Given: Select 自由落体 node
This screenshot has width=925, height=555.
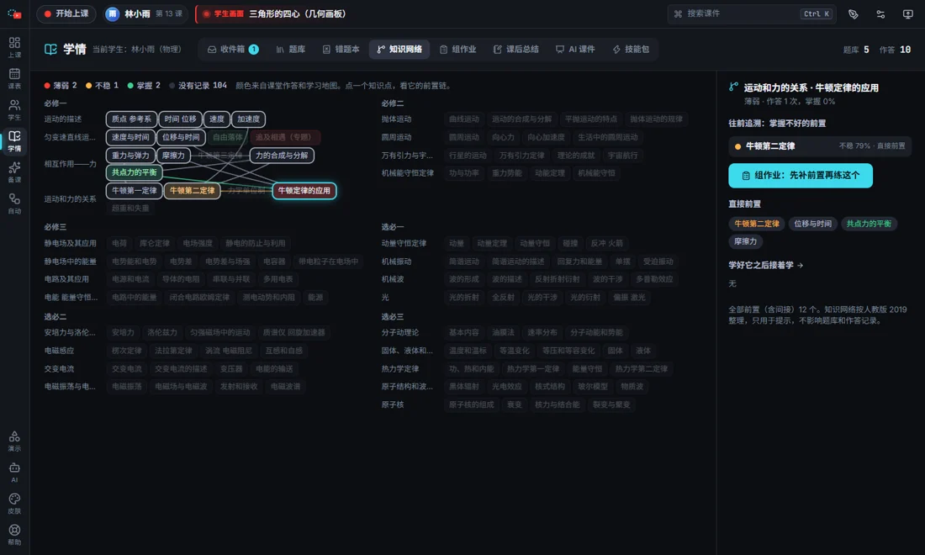Looking at the screenshot, I should point(228,137).
